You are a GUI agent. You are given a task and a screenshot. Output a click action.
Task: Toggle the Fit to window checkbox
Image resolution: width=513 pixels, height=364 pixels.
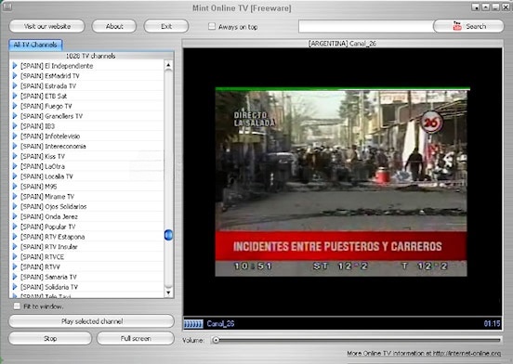point(17,306)
